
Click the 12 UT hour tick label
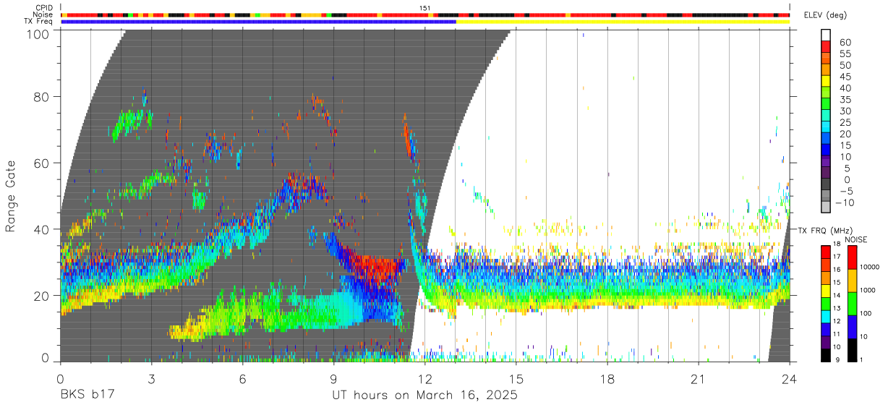click(425, 380)
